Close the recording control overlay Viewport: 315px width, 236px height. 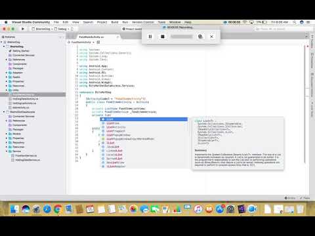(211, 37)
